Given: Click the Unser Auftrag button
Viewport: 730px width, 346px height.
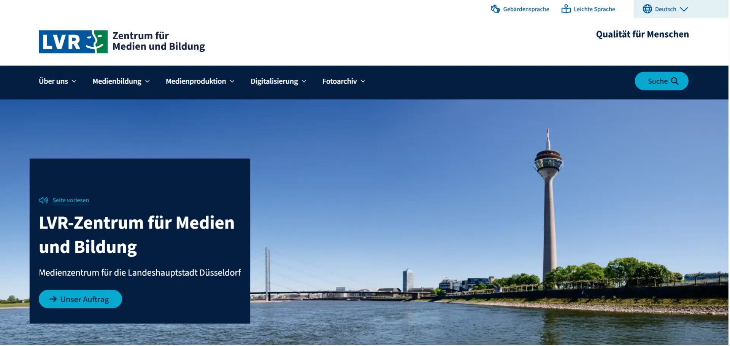Looking at the screenshot, I should [x=80, y=299].
